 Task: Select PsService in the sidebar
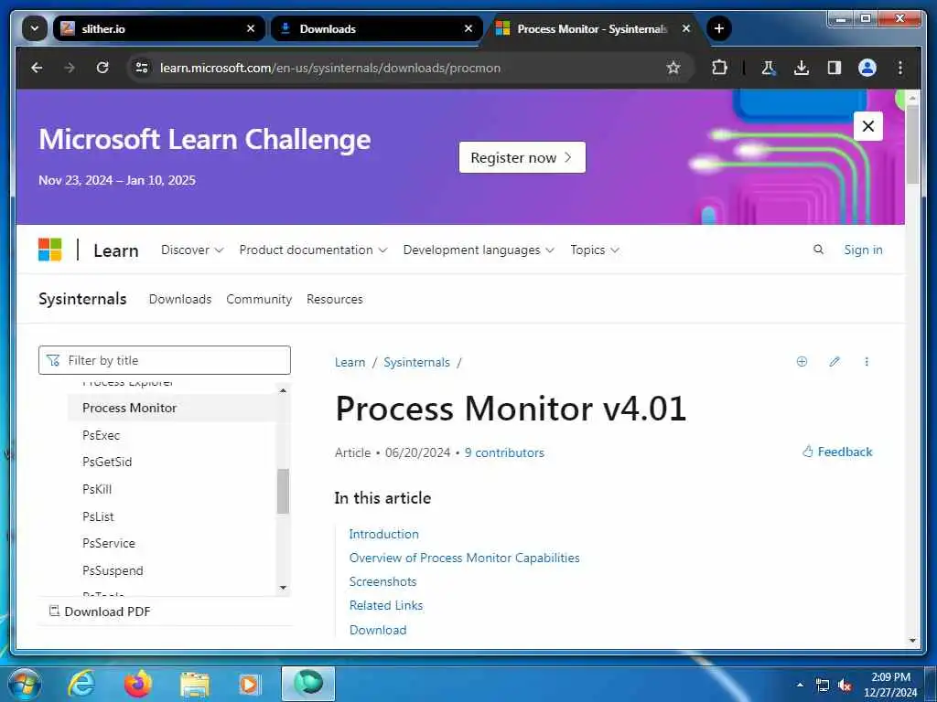[109, 543]
